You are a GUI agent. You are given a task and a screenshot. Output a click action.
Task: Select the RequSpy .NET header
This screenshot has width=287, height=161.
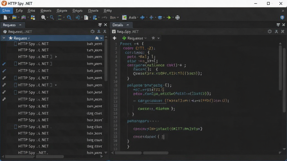(128, 32)
